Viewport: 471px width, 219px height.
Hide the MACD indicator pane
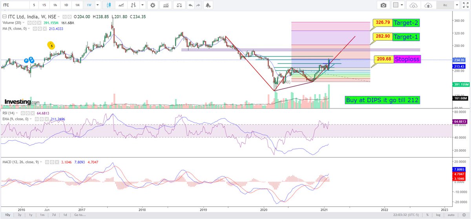(47, 162)
